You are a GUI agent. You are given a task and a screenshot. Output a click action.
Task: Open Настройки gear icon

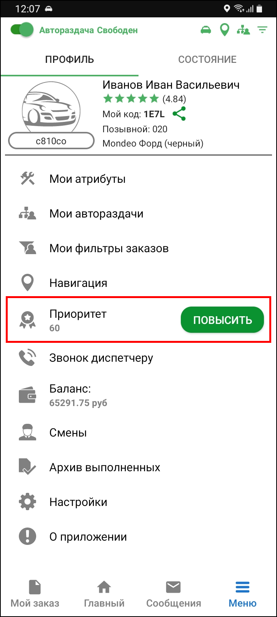click(28, 502)
